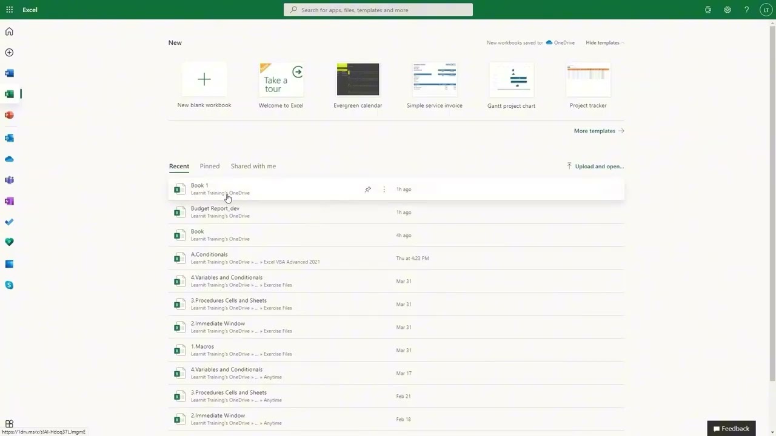Open the app launcher waffle icon
Screen dimensions: 776x436
(x=9, y=10)
